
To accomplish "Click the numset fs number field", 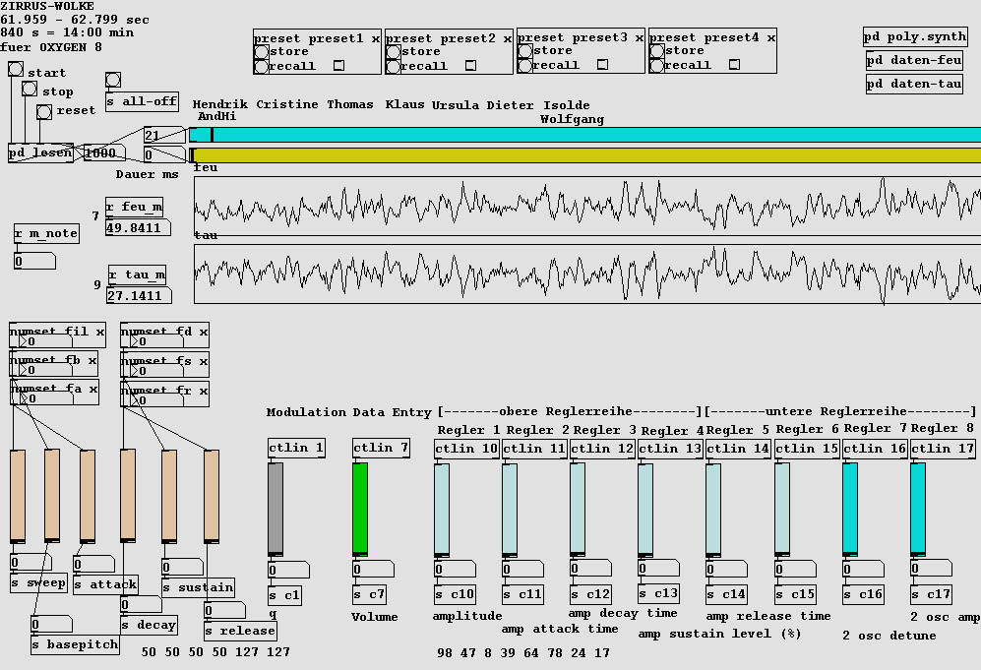I will click(156, 370).
